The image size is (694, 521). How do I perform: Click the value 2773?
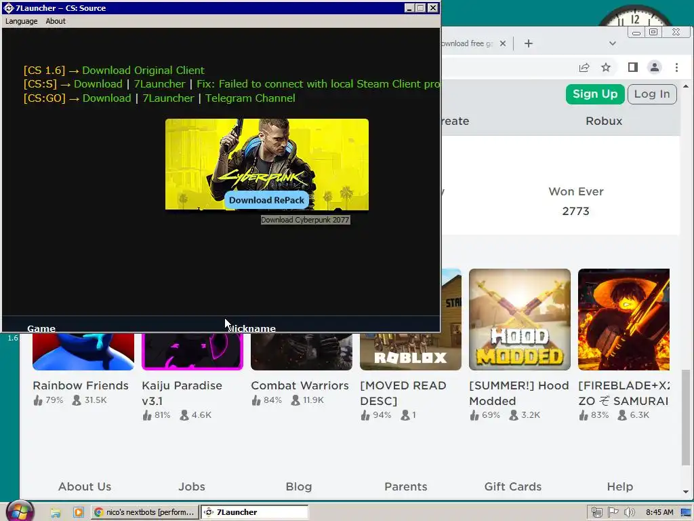pos(576,212)
